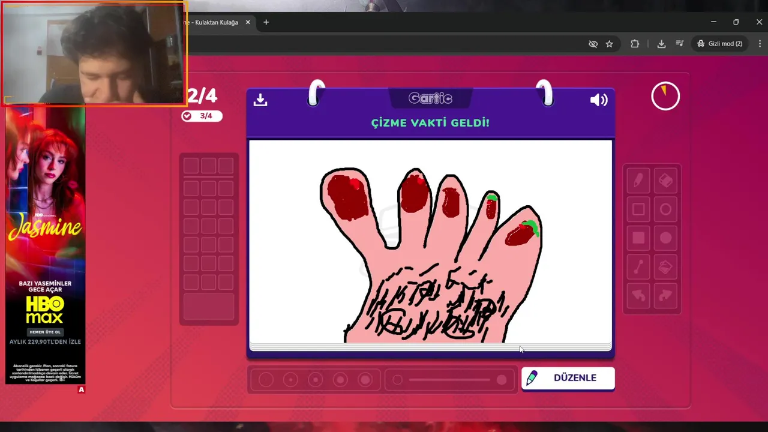Click the ÇİZME VAKTİ GELDİ! heading

[430, 123]
